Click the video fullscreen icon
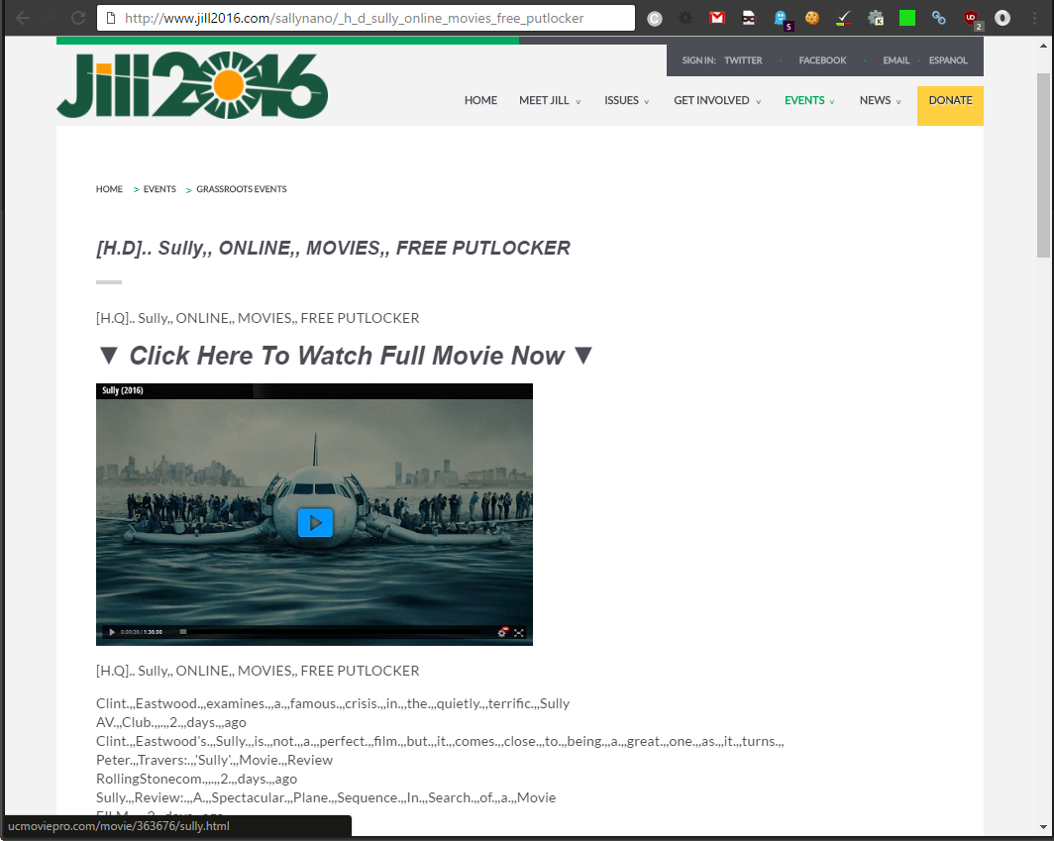The width and height of the screenshot is (1054, 841). (x=519, y=633)
